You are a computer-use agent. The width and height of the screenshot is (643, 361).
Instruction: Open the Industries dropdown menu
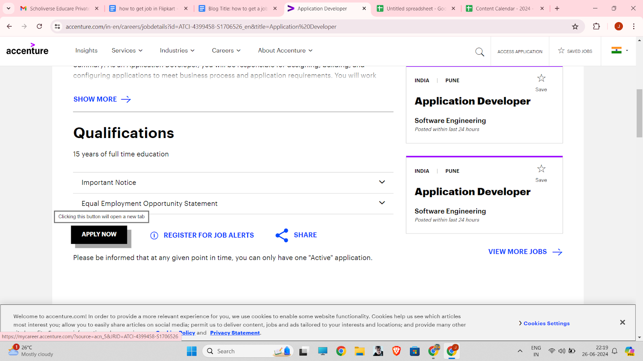pos(177,51)
